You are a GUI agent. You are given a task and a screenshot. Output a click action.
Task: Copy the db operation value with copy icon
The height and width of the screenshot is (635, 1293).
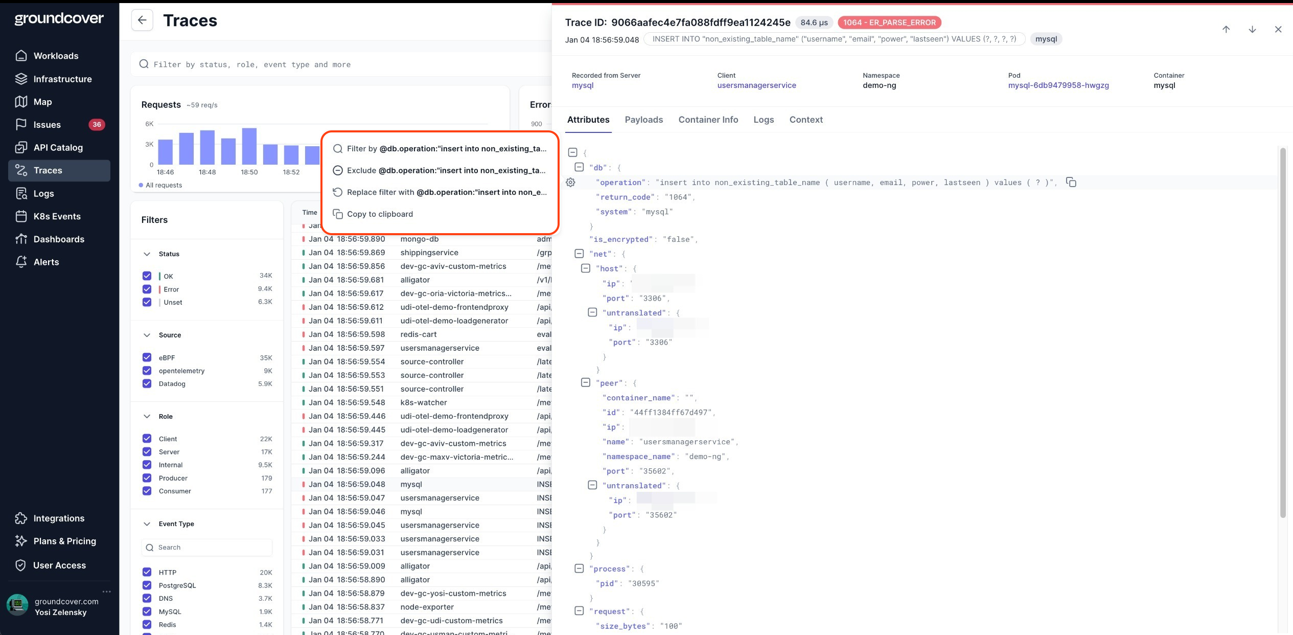click(1071, 183)
